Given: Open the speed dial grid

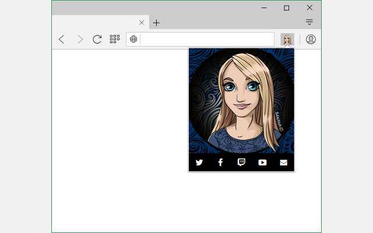Looking at the screenshot, I should coord(115,39).
